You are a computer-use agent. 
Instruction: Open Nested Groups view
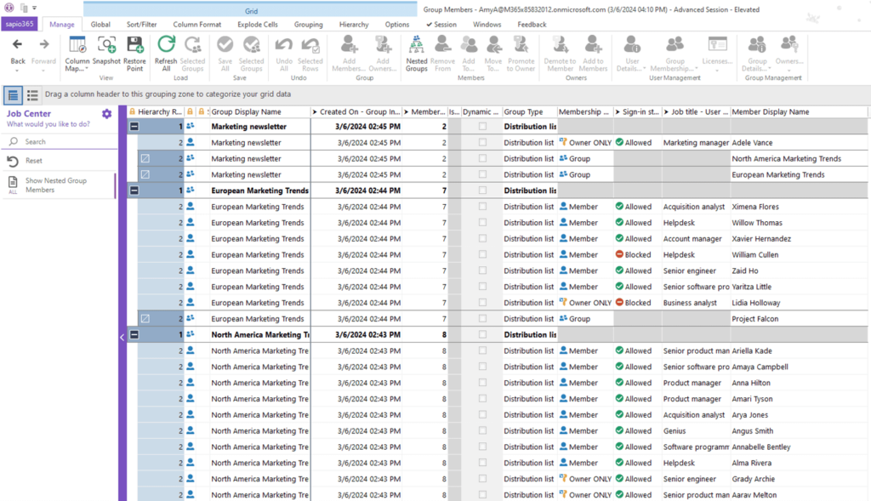[x=416, y=54]
